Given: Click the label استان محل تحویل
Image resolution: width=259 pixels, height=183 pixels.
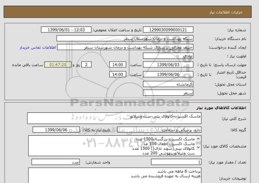Looking at the screenshot, I should (x=230, y=85).
